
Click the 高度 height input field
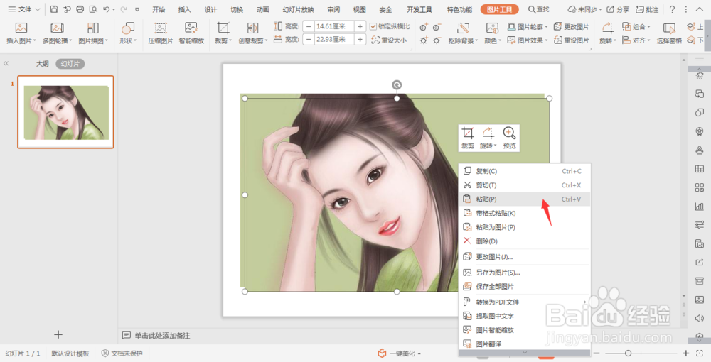pyautogui.click(x=334, y=27)
